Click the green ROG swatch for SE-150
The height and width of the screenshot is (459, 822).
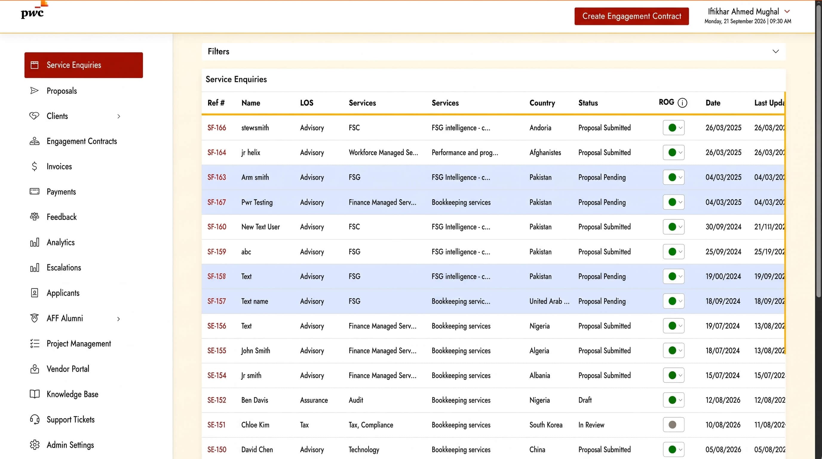tap(672, 449)
